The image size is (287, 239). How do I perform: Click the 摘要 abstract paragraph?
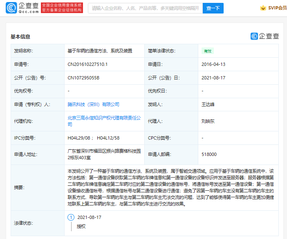click(170, 187)
